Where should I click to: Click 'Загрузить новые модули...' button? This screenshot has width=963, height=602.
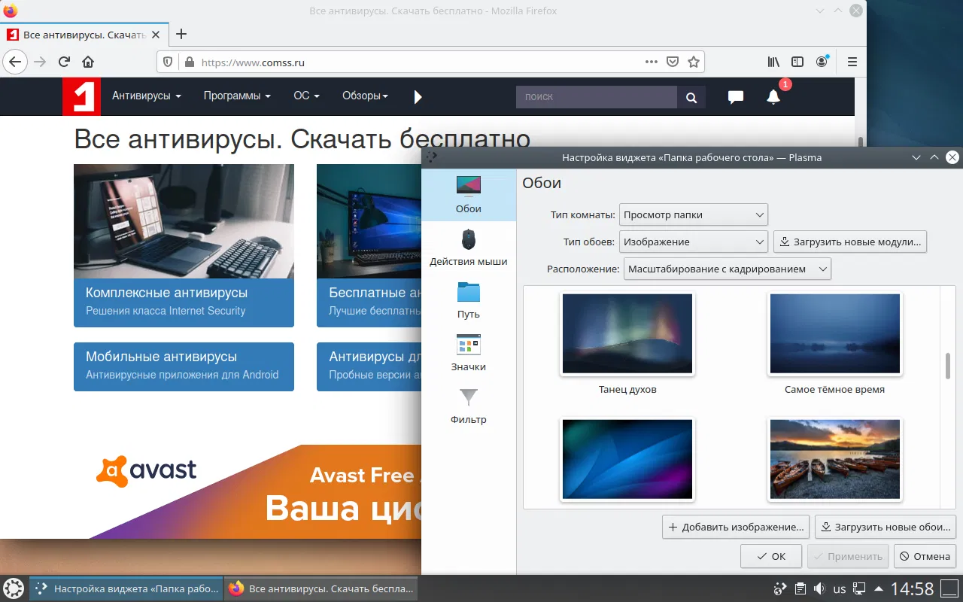pyautogui.click(x=850, y=242)
